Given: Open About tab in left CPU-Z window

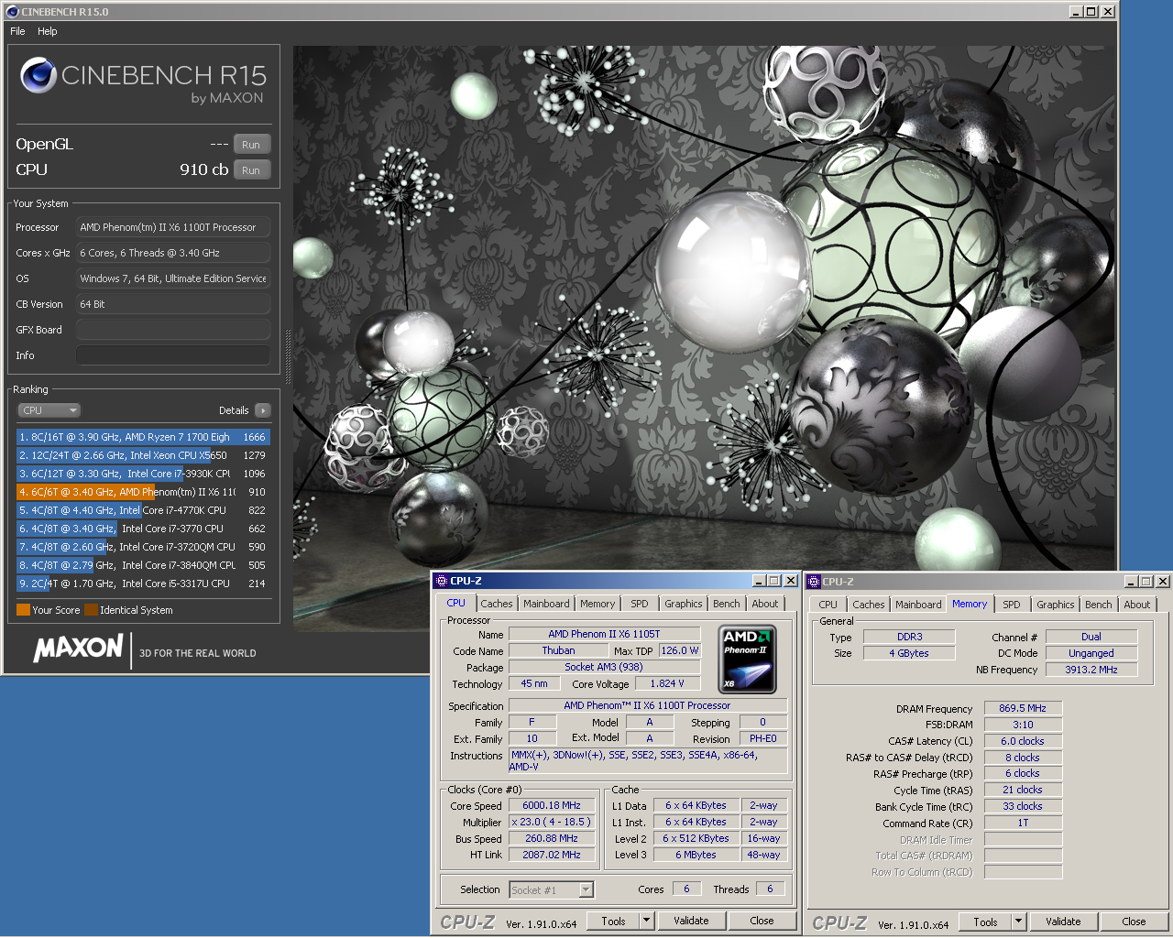Looking at the screenshot, I should [x=765, y=604].
